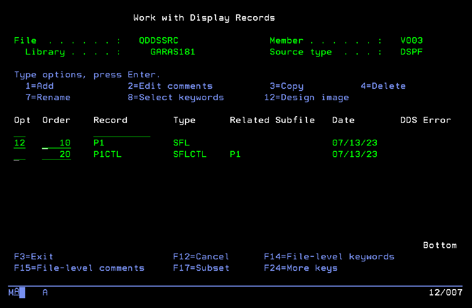Screen dimensions: 472x308
Task: Click F3=Exit function key label
Action: tap(33, 257)
